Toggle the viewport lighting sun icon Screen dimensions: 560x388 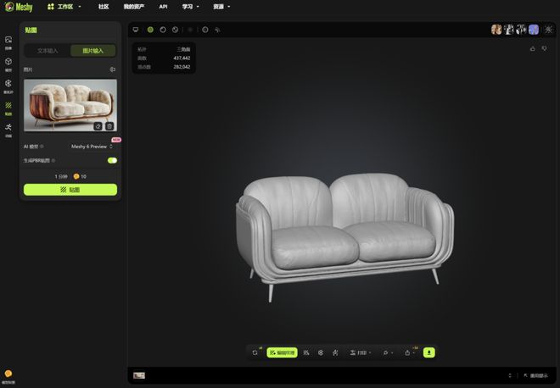pyautogui.click(x=190, y=30)
